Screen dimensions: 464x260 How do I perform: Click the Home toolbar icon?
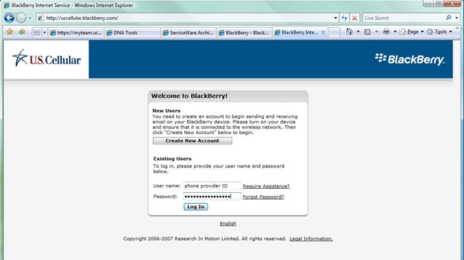pyautogui.click(x=349, y=31)
